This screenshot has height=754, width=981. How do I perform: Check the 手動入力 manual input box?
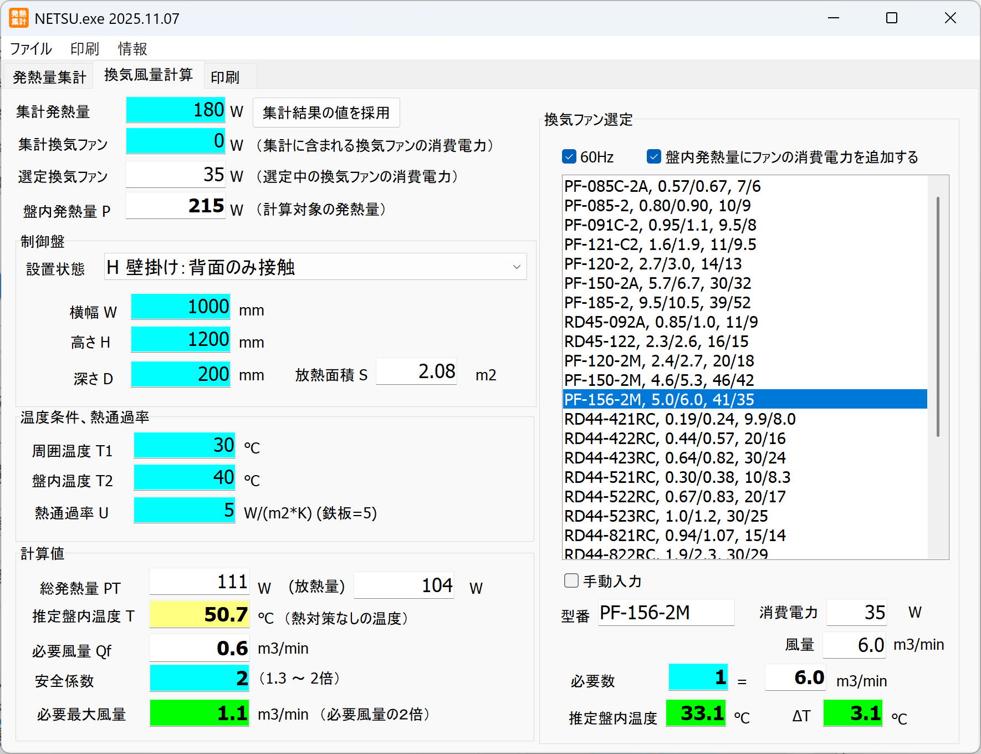tap(571, 580)
